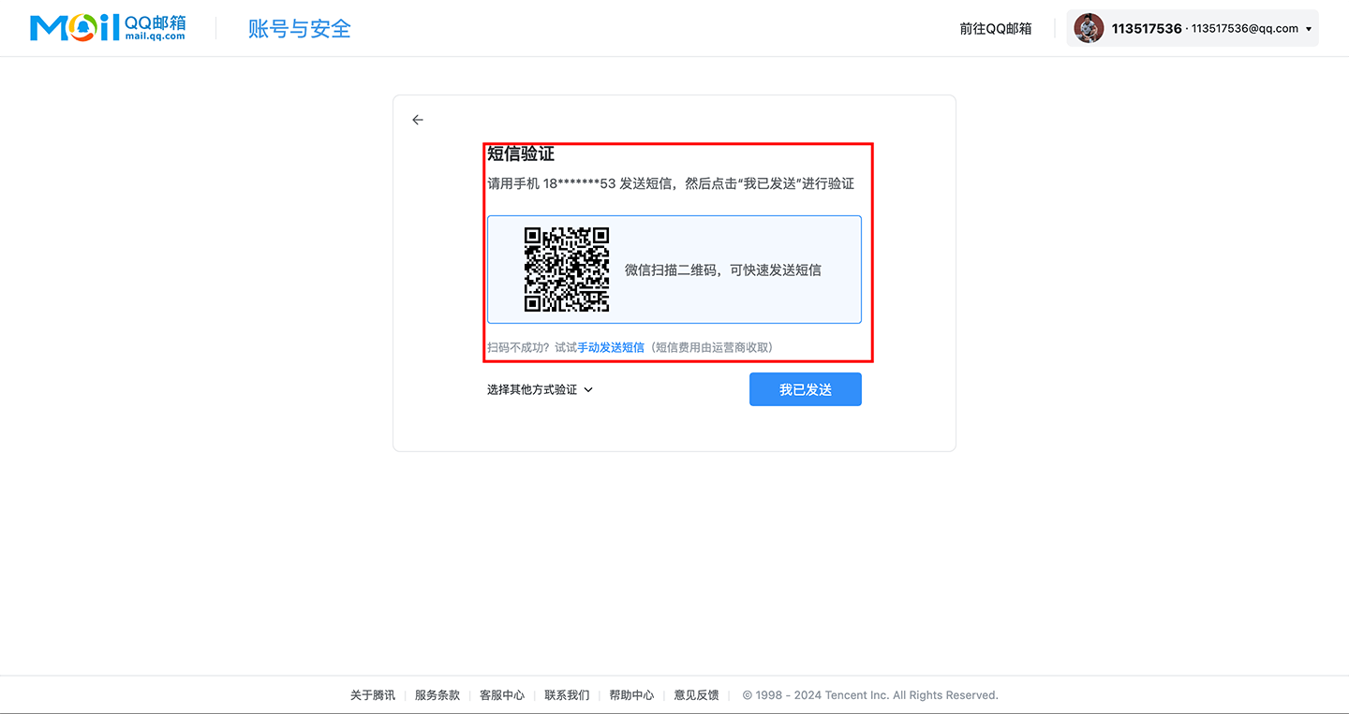Go to 前往QQ邮箱
This screenshot has width=1349, height=714.
pyautogui.click(x=996, y=29)
